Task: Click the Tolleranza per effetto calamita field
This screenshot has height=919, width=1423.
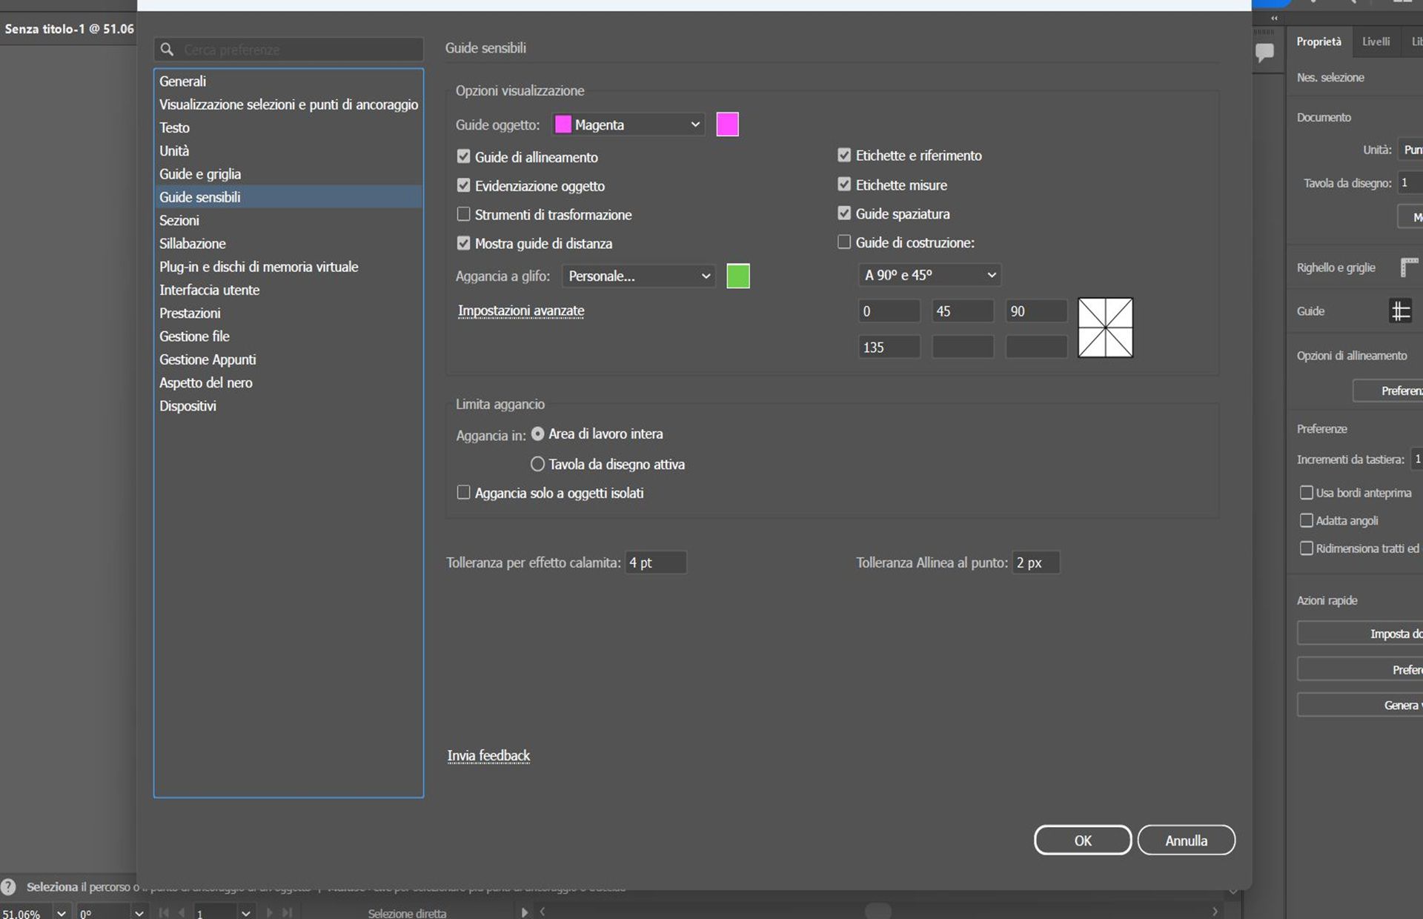Action: pyautogui.click(x=656, y=563)
